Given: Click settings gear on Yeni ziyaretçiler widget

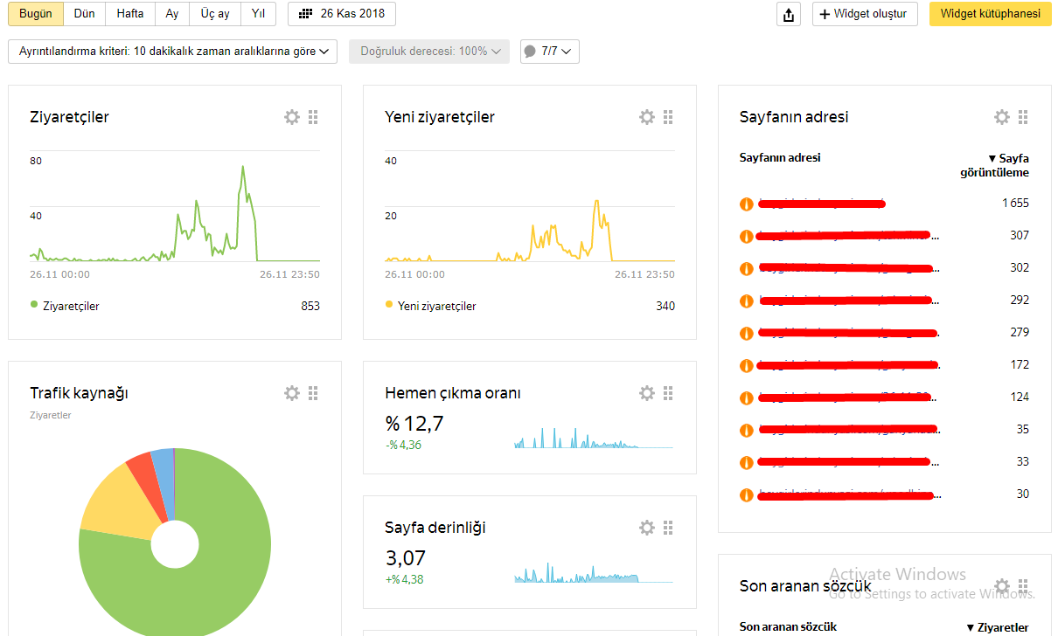Looking at the screenshot, I should pyautogui.click(x=647, y=117).
